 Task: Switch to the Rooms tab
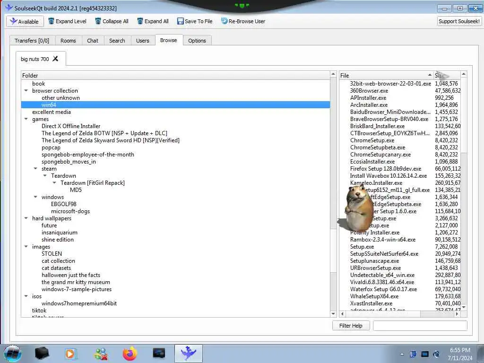click(x=68, y=41)
